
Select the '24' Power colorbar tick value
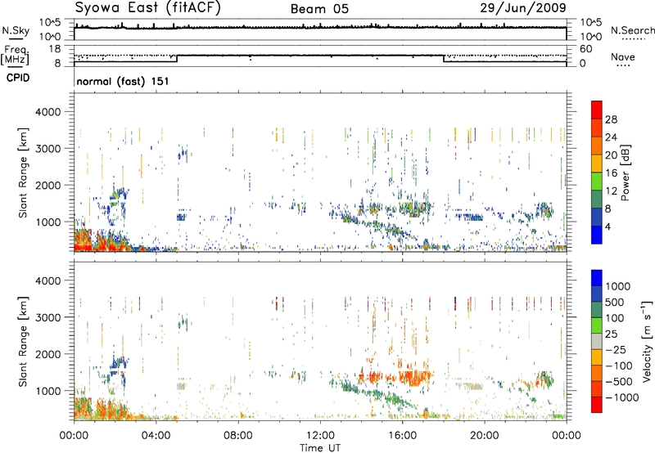(611, 137)
